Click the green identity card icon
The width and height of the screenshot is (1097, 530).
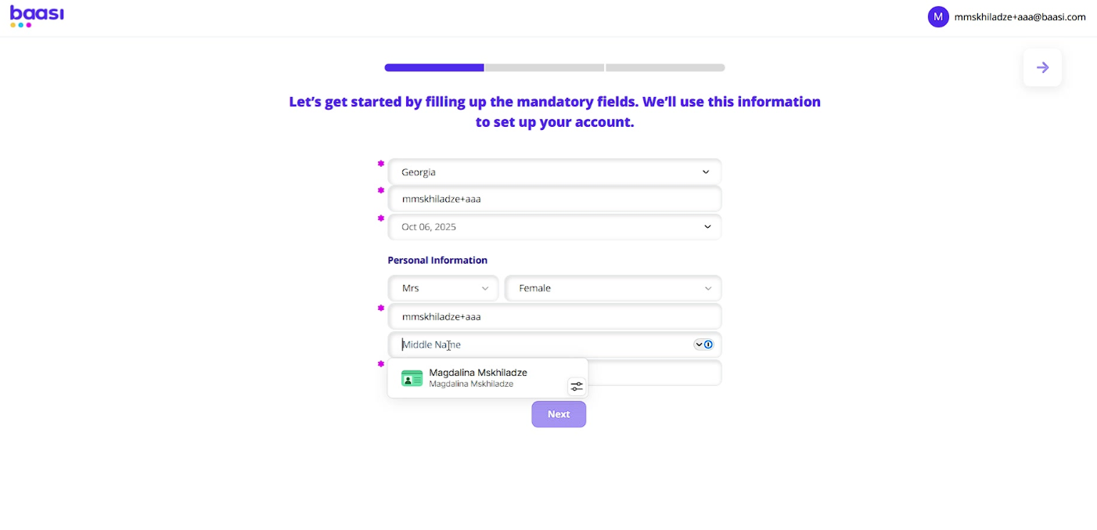coord(412,379)
